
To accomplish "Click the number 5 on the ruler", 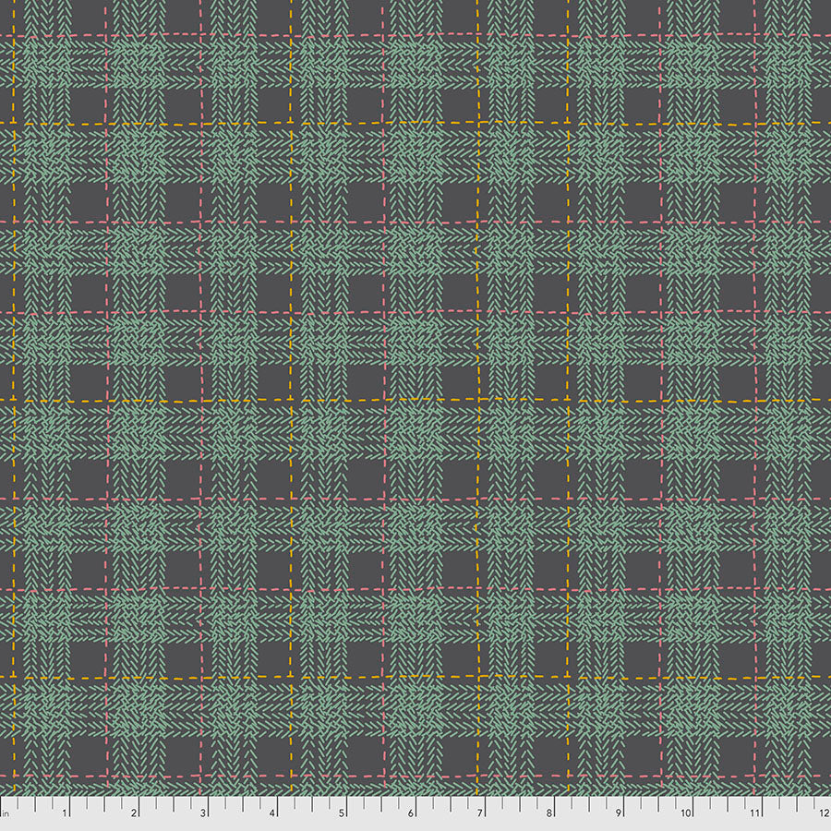I will [341, 814].
